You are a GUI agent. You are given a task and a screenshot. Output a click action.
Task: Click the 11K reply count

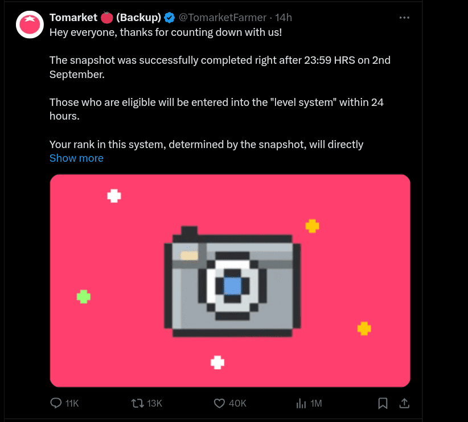pyautogui.click(x=72, y=403)
